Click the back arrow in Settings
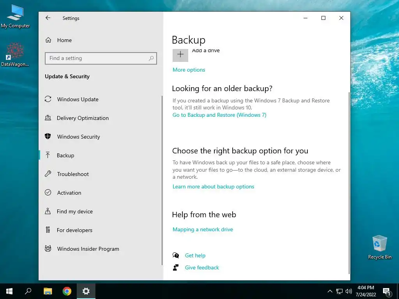 pyautogui.click(x=48, y=18)
